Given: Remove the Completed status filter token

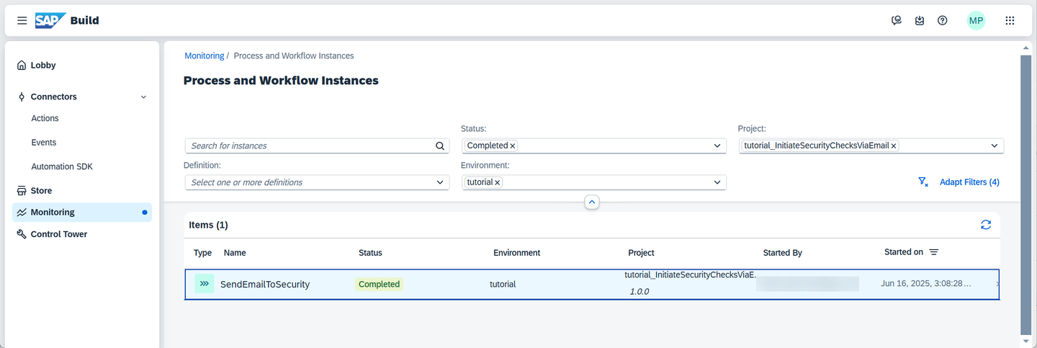Looking at the screenshot, I should 513,146.
